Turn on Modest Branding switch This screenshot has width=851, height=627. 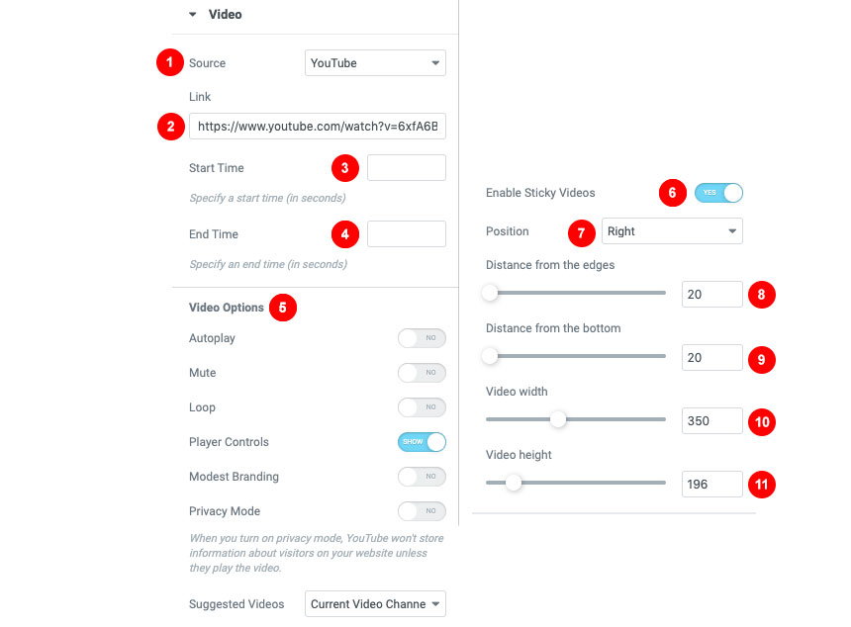pos(422,477)
